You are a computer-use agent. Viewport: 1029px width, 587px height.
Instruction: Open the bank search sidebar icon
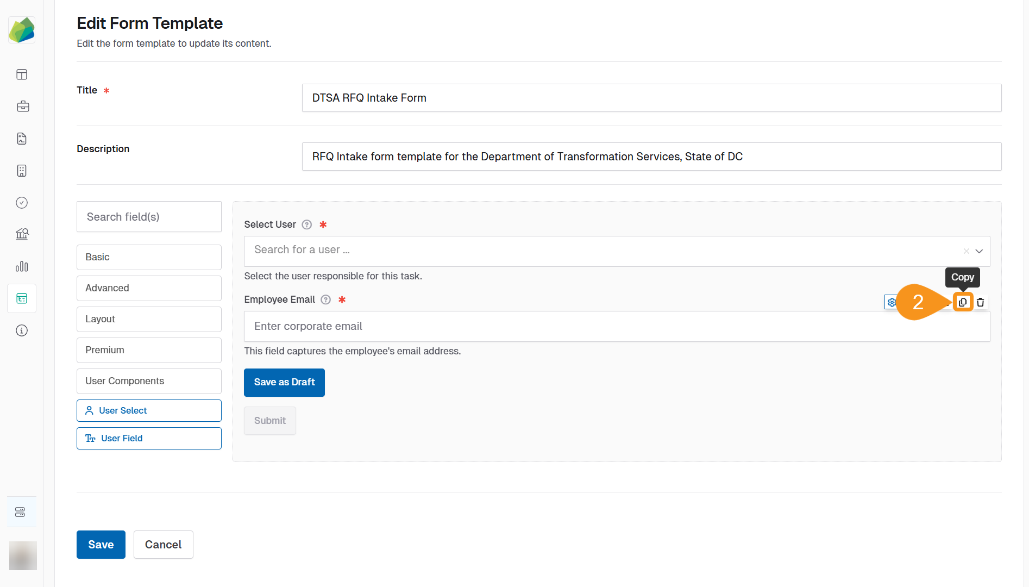[22, 234]
